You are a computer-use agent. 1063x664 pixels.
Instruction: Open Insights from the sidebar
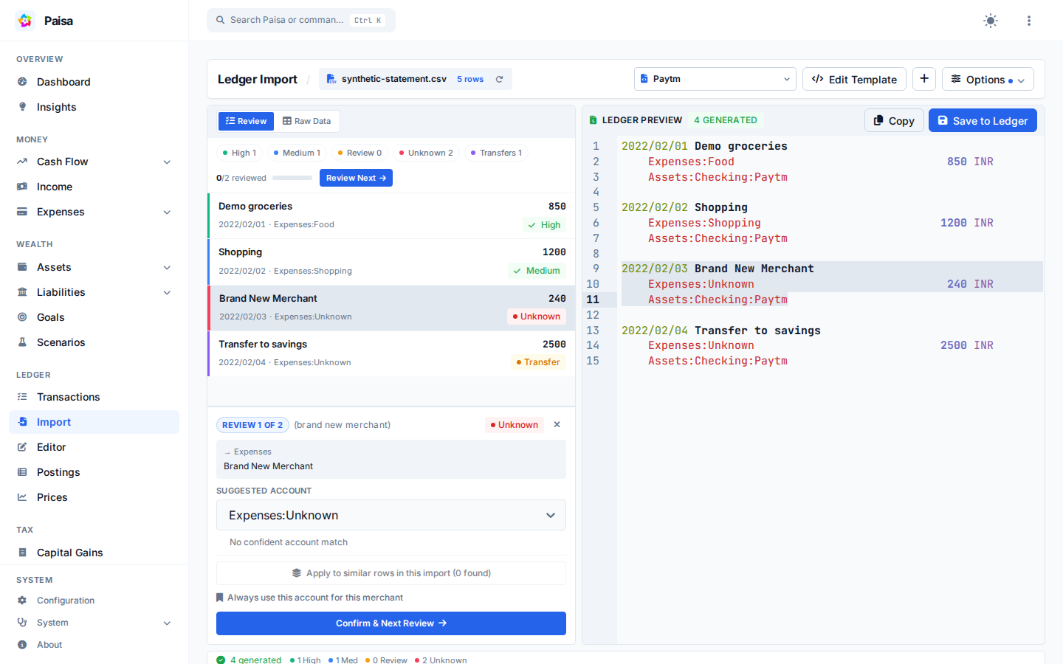(94, 107)
